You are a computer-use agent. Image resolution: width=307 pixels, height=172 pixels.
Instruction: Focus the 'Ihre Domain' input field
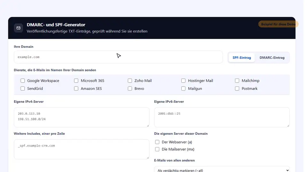(118, 57)
